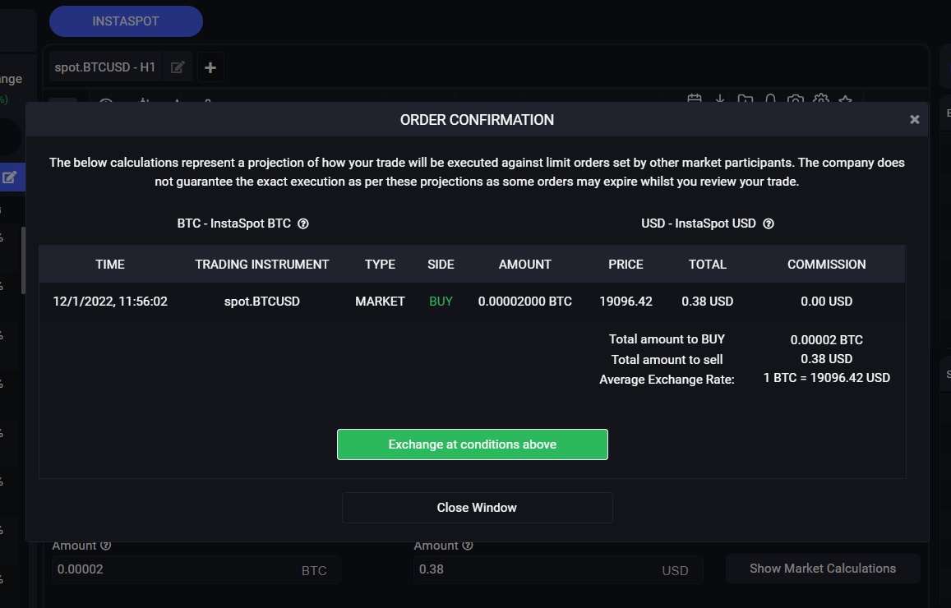Click the INSTASPOT button
Viewport: 951px width, 608px height.
pos(126,21)
